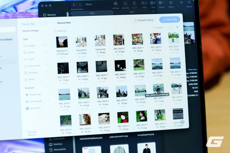Tick the Select all checkbox
Screen dimensions: 230x153
55,31
